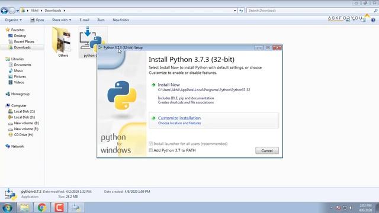Image resolution: width=379 pixels, height=213 pixels.
Task: Select Favorites in navigation pane
Action: (x=18, y=30)
